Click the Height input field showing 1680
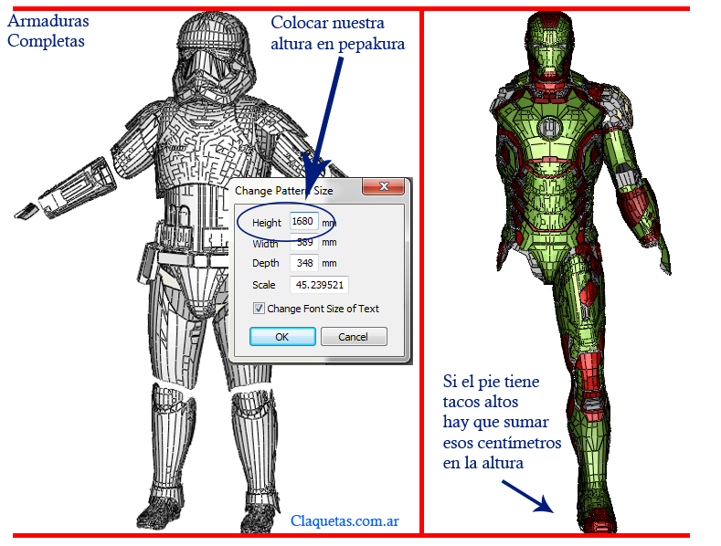This screenshot has height=546, width=721. coord(304,222)
